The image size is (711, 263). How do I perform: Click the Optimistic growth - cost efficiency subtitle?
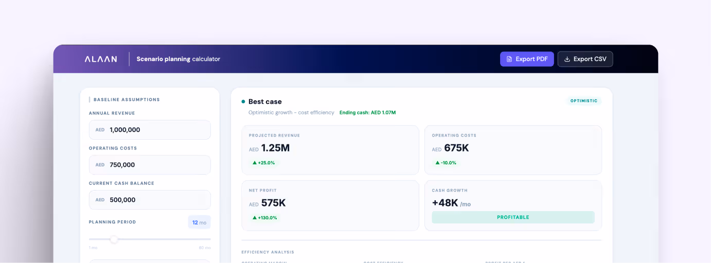point(291,112)
